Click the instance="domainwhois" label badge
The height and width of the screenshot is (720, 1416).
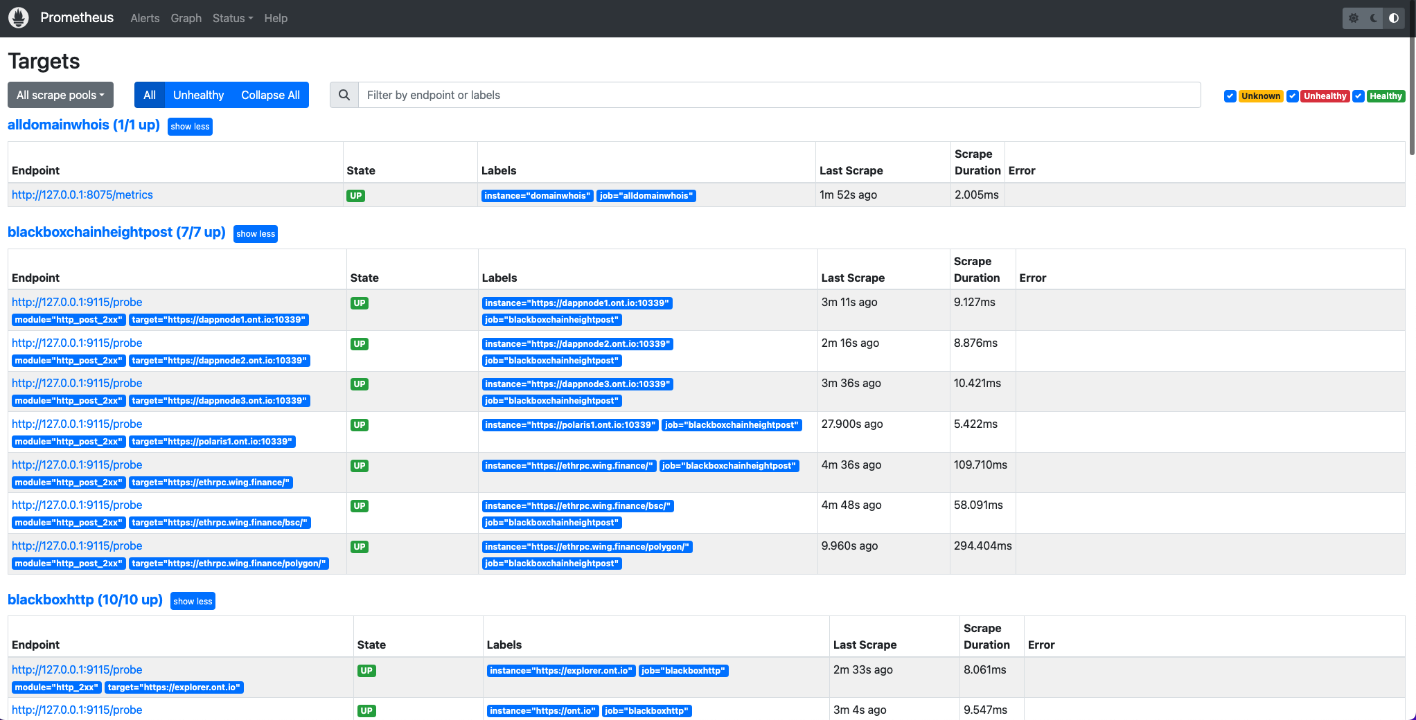[537, 196]
